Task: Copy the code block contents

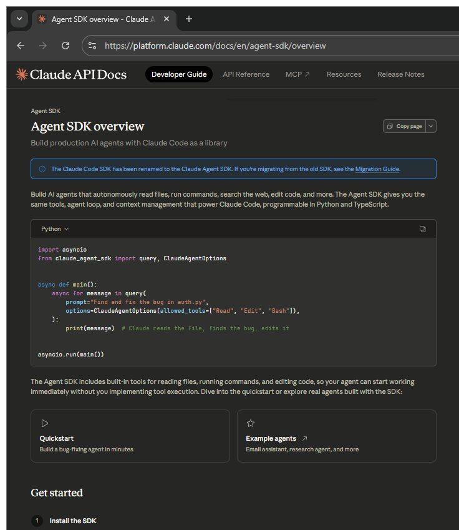Action: [x=423, y=229]
